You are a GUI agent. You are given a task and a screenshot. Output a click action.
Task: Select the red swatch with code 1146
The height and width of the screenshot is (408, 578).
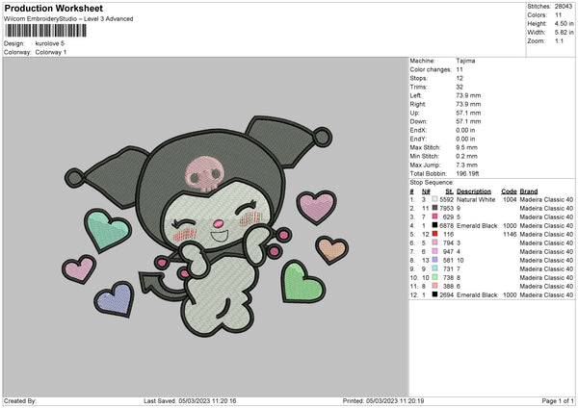pos(435,234)
